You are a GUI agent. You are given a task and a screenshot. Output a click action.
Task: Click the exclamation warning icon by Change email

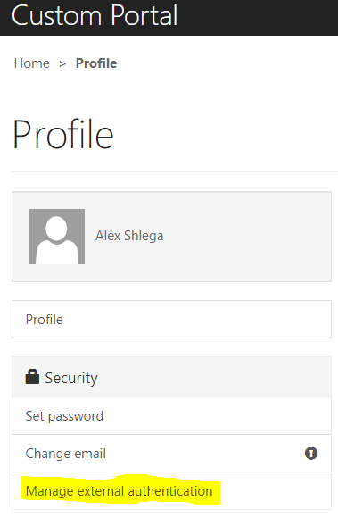coord(311,454)
